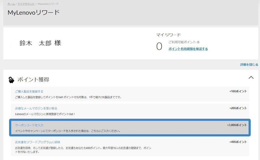Click the coupon code イベントやキャンペーン description

tap(68, 131)
